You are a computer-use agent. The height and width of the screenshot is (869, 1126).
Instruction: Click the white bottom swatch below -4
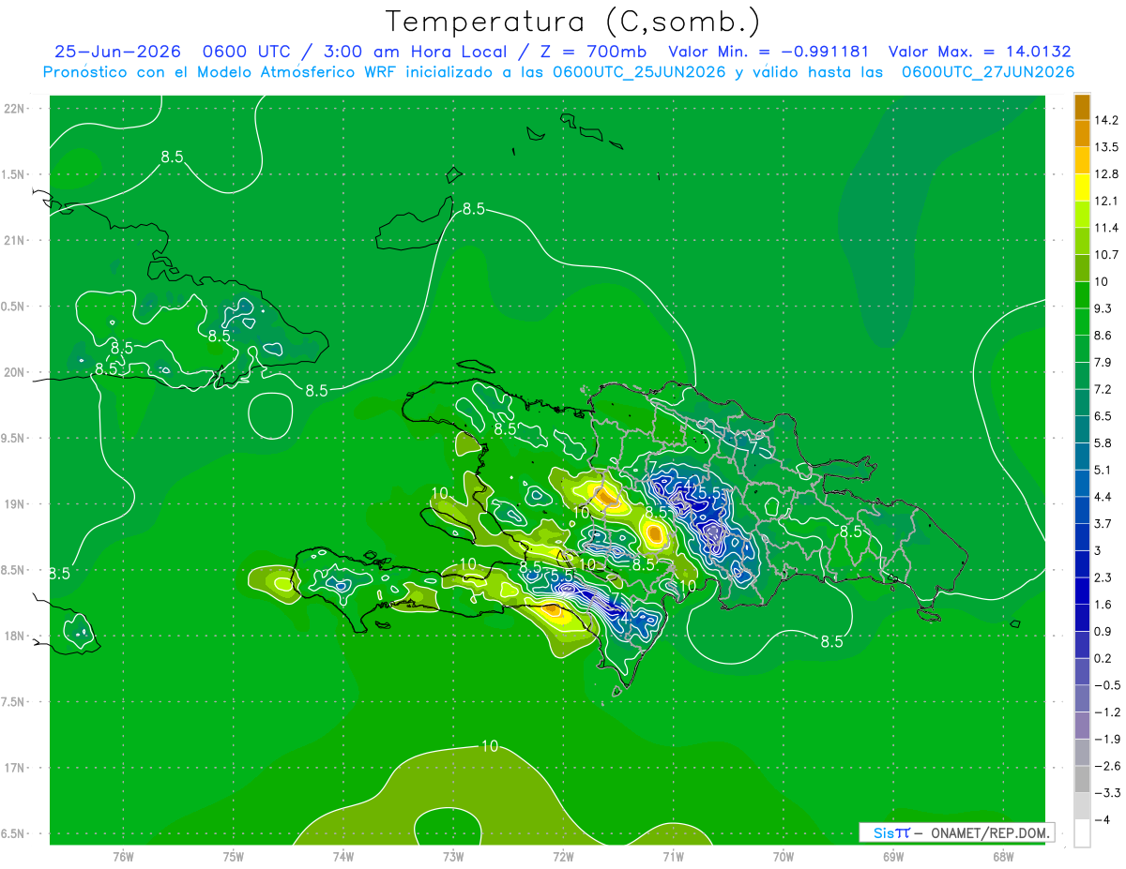pos(1082,833)
